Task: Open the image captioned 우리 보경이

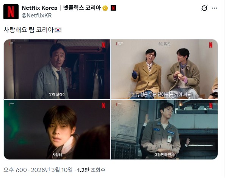Action: click(57, 69)
